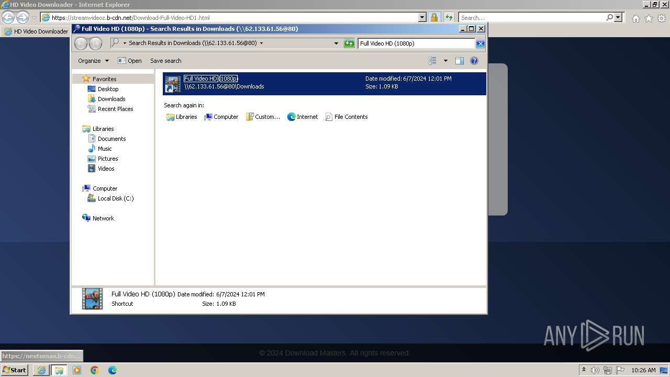Open the address bar history dropdown

pyautogui.click(x=336, y=43)
